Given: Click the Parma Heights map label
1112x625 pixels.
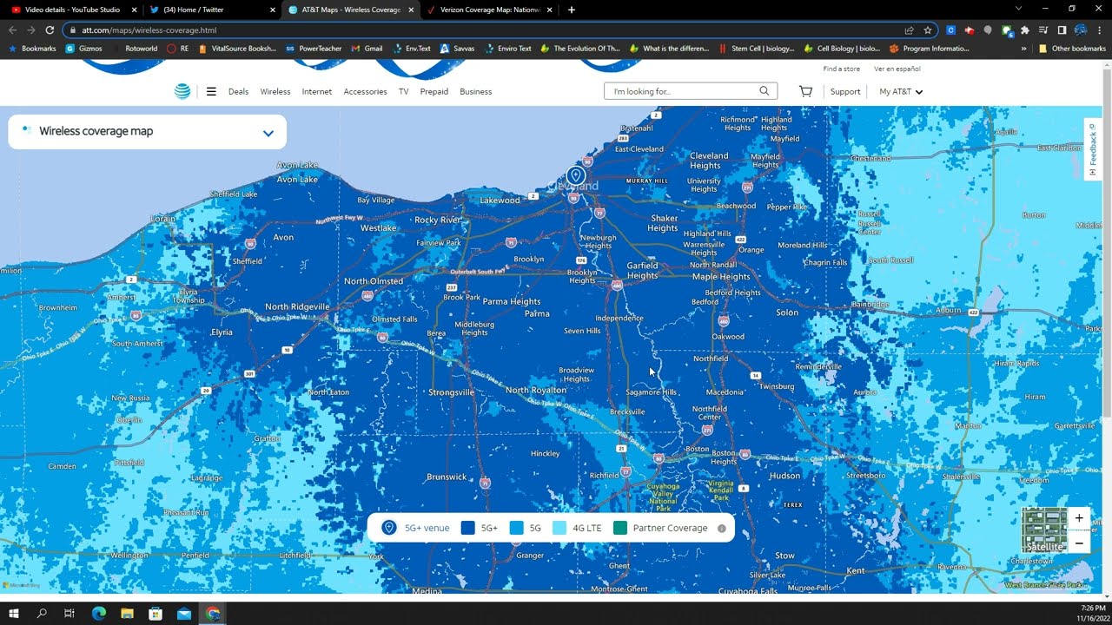Looking at the screenshot, I should (512, 302).
